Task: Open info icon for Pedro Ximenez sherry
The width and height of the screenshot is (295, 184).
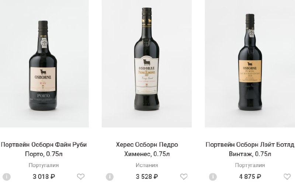Action: pyautogui.click(x=110, y=177)
